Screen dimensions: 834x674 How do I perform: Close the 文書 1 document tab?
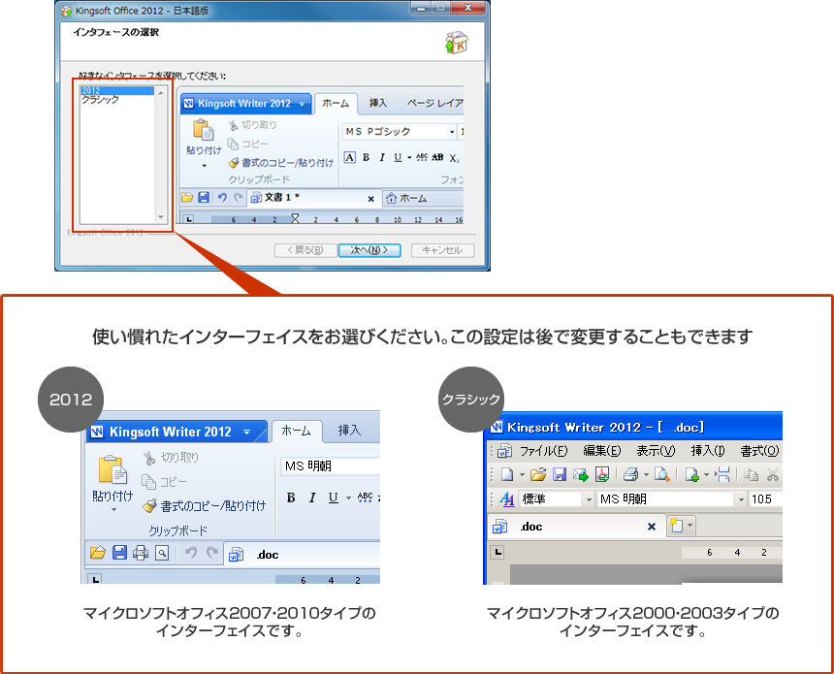pos(370,199)
